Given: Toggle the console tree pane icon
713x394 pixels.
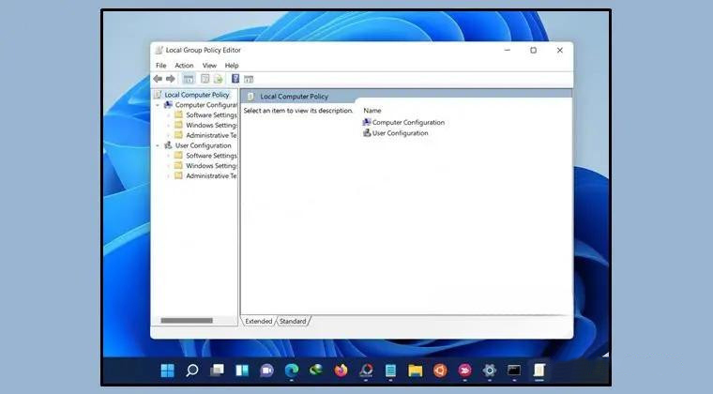Looking at the screenshot, I should tap(188, 79).
